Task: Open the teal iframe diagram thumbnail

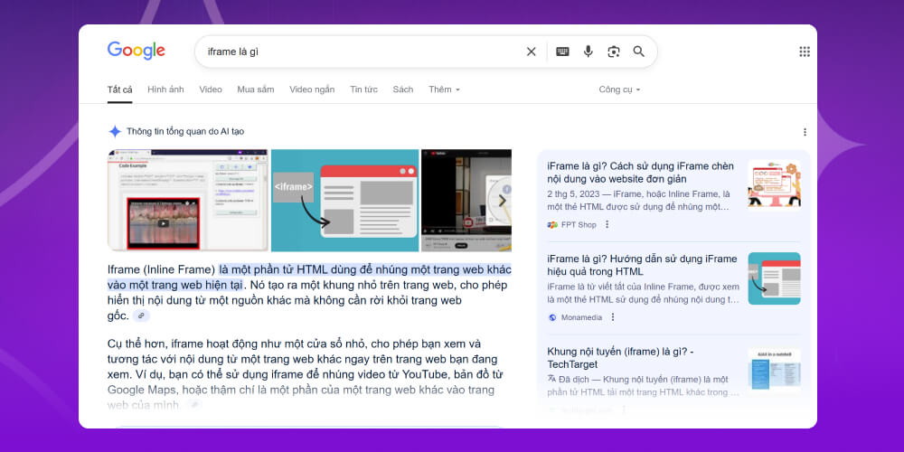Action: [x=344, y=200]
